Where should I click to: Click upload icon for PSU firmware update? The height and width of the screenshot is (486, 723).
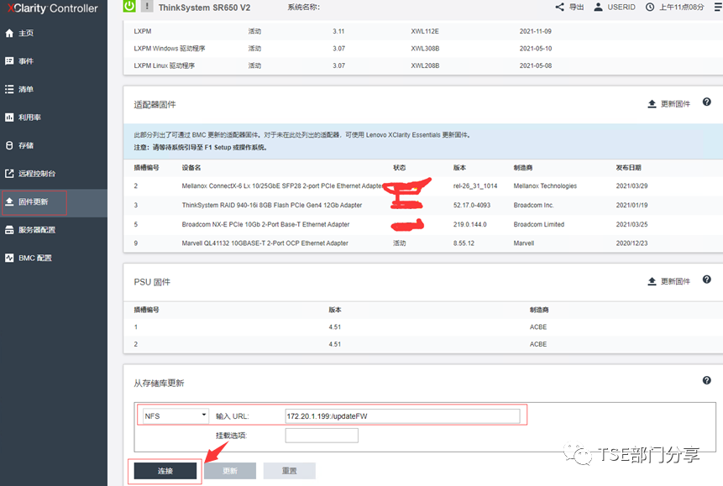[652, 281]
